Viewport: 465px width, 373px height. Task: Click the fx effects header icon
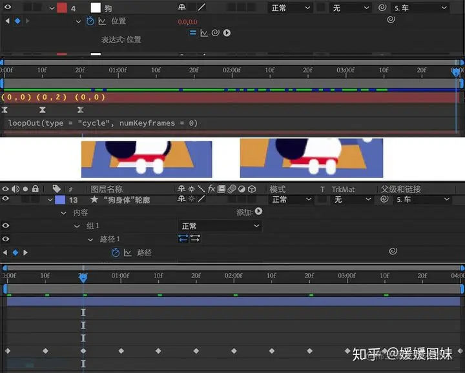coord(211,188)
